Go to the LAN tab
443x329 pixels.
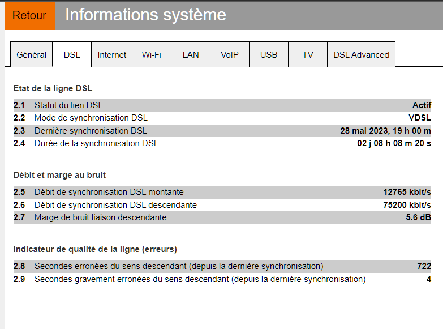(x=191, y=54)
